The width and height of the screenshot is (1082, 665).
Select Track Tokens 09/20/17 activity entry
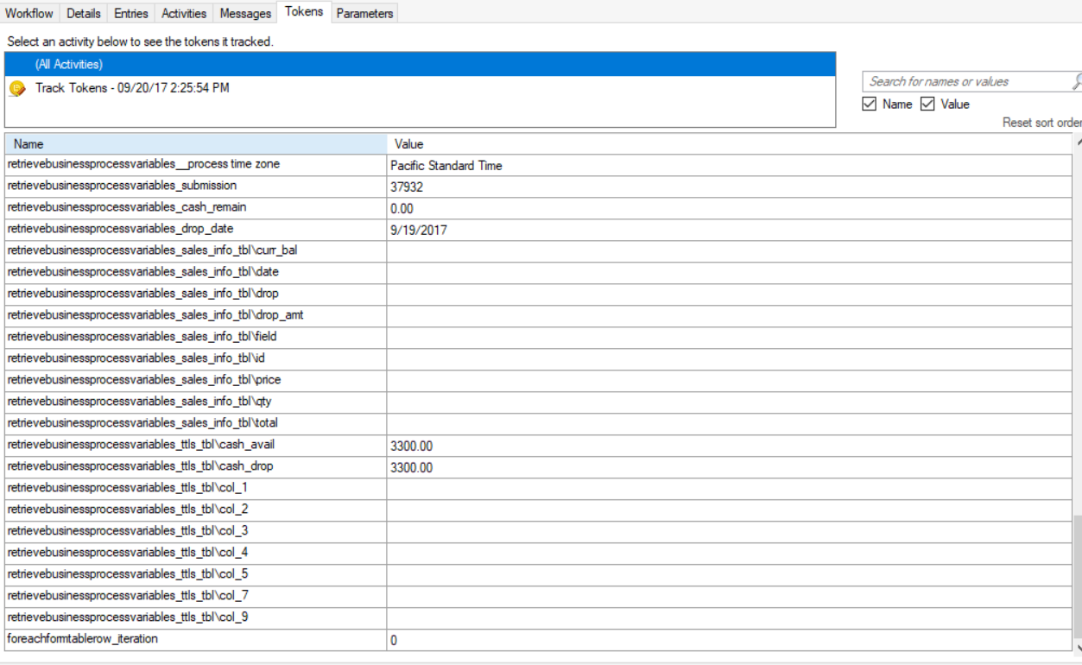[132, 88]
